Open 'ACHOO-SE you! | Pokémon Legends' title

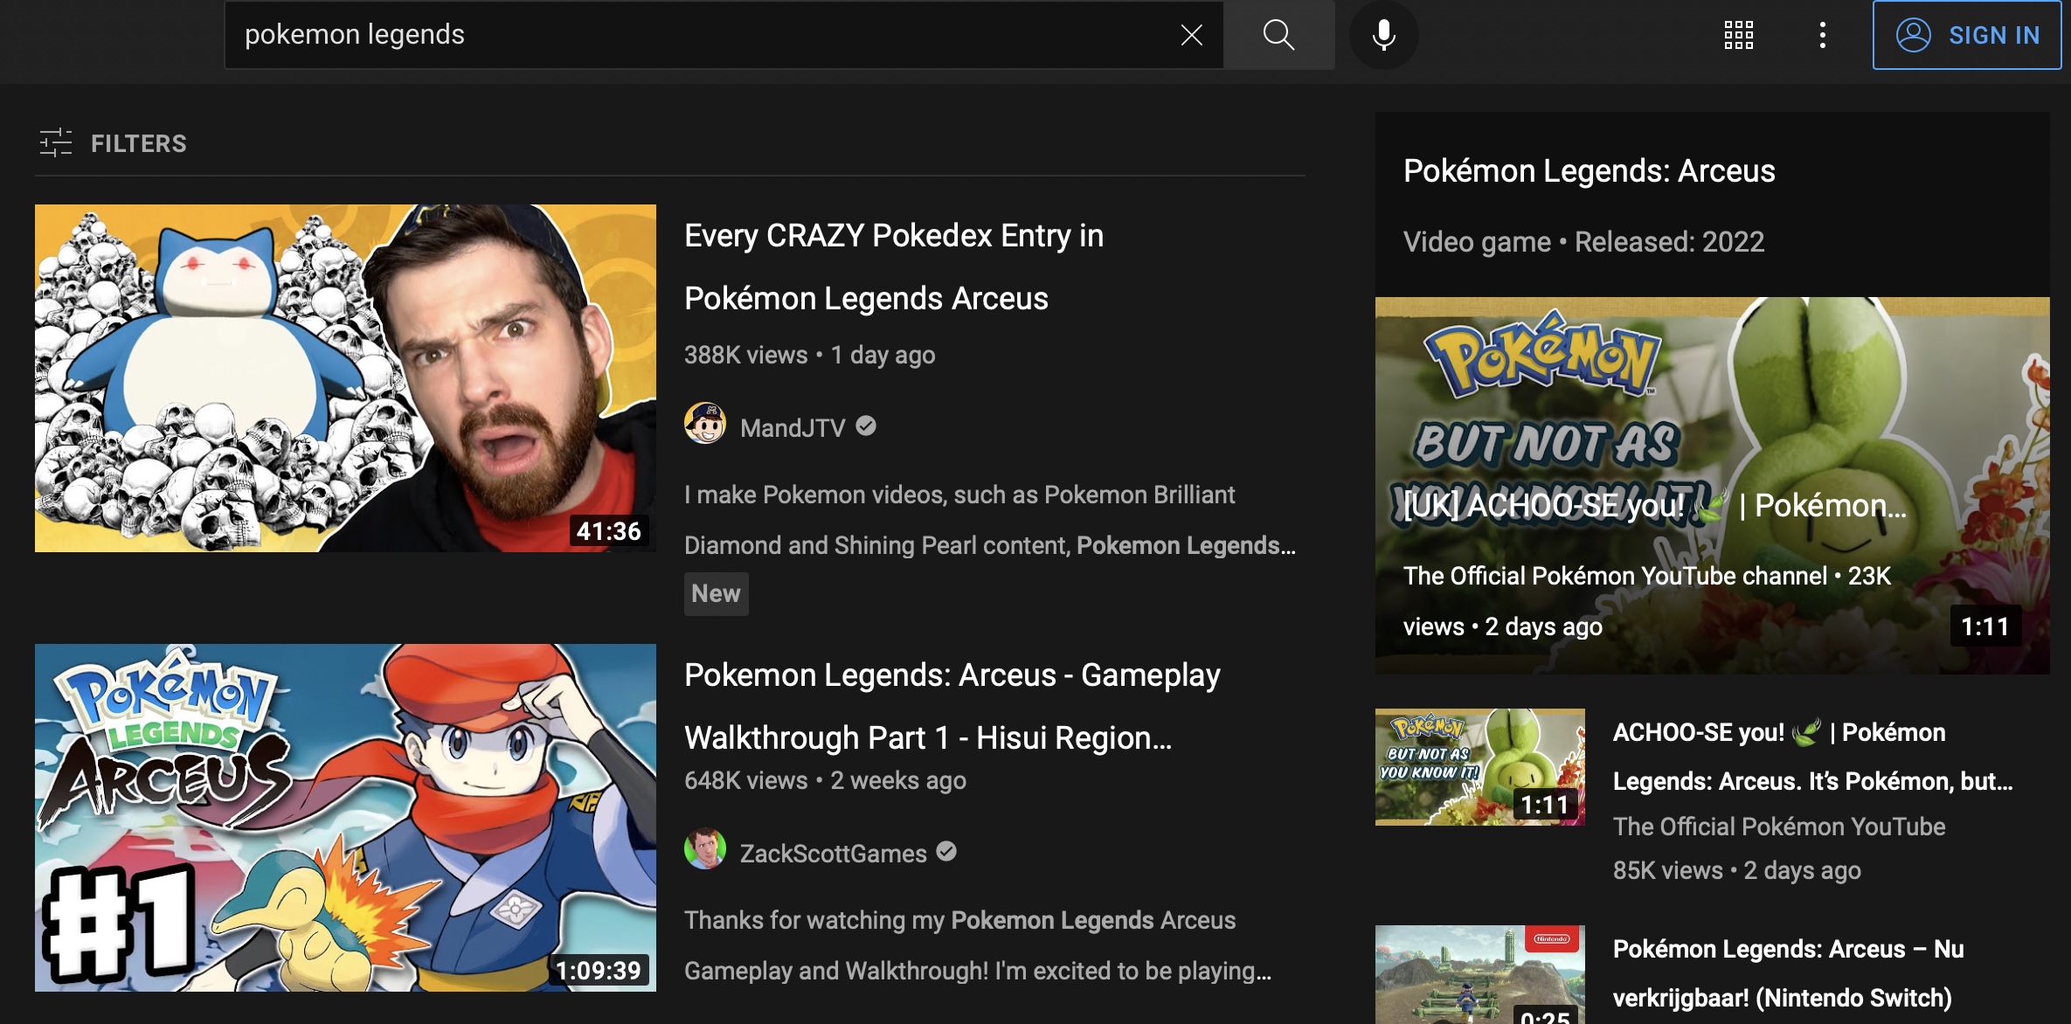(1812, 757)
